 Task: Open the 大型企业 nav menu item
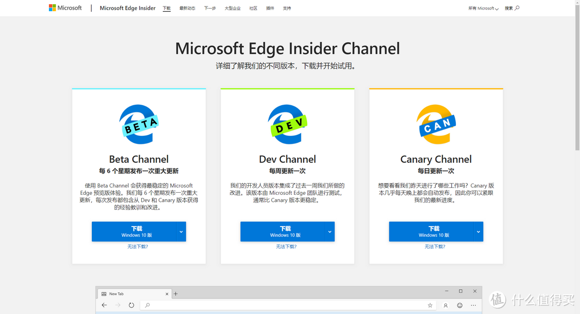coord(233,8)
